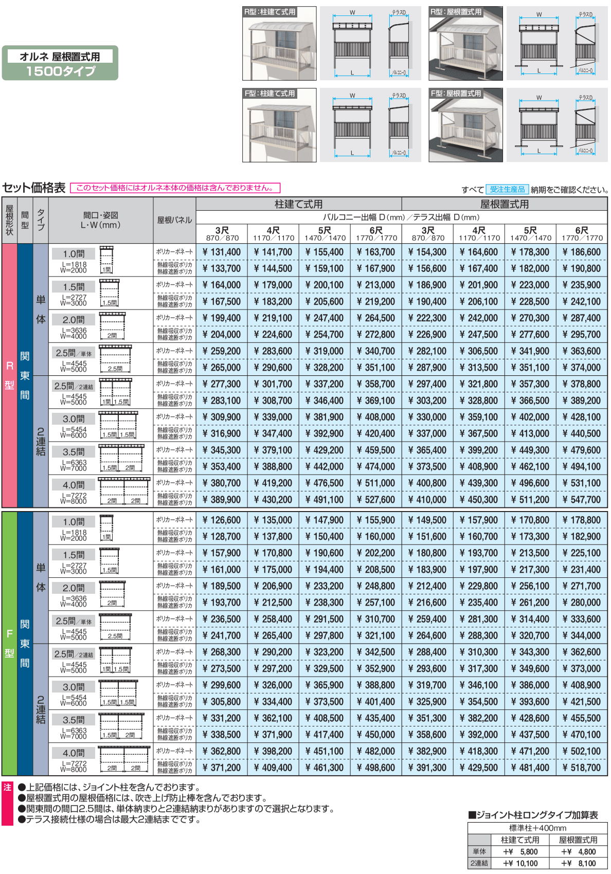Select the オルネ 屋根置式用 1500タイプ title badge
611x874 pixels.
(60, 63)
